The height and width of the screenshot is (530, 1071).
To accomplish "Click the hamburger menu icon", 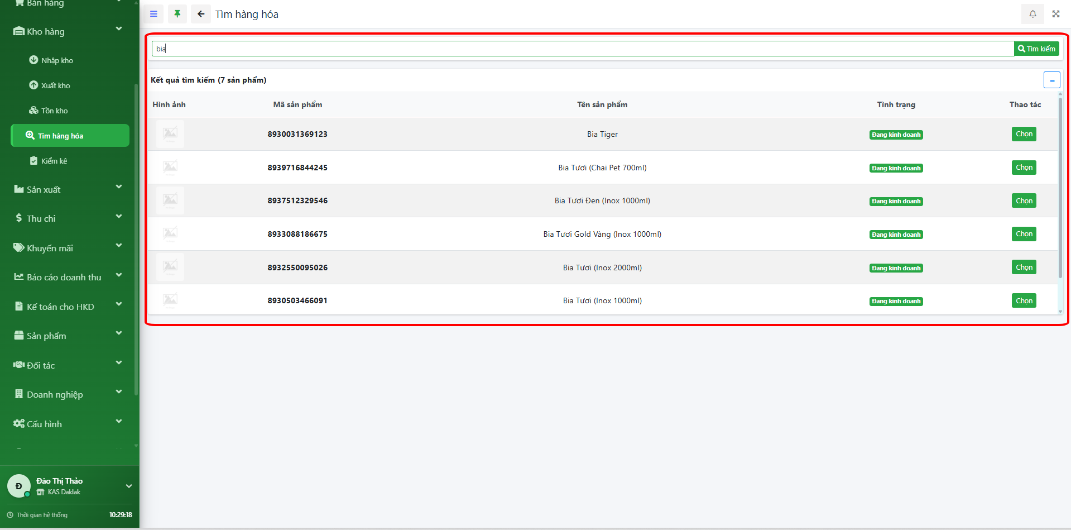I will pos(153,14).
